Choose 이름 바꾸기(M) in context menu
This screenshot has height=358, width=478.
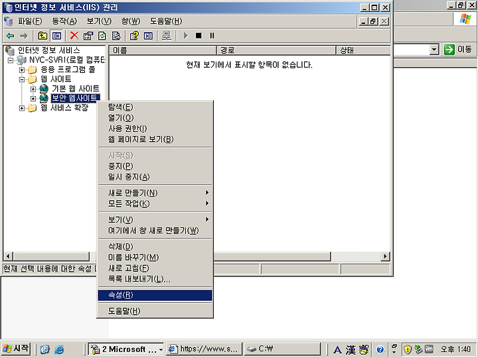coord(155,257)
